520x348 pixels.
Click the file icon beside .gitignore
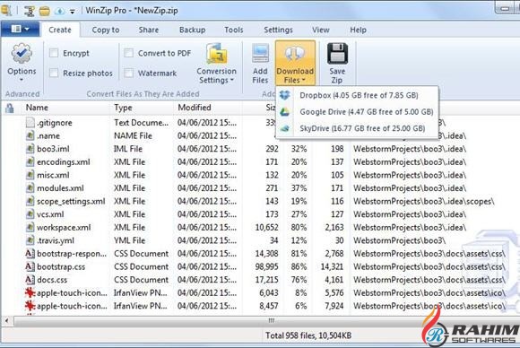click(x=30, y=123)
